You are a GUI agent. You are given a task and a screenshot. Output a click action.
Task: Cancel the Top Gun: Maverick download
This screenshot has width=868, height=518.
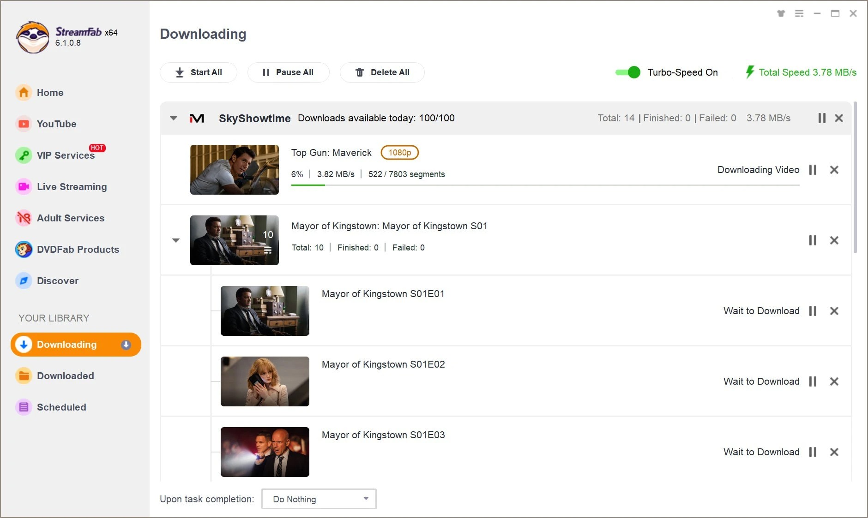coord(834,170)
